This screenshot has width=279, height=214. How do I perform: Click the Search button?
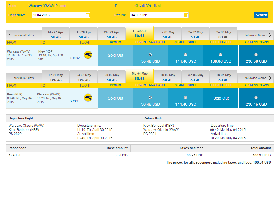click(x=261, y=15)
